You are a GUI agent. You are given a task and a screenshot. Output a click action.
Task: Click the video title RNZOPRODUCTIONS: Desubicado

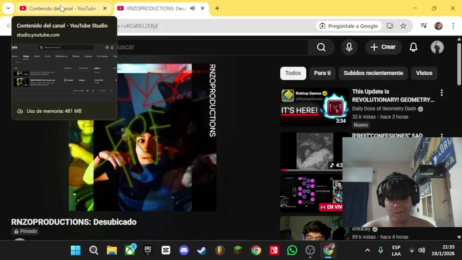tap(74, 222)
